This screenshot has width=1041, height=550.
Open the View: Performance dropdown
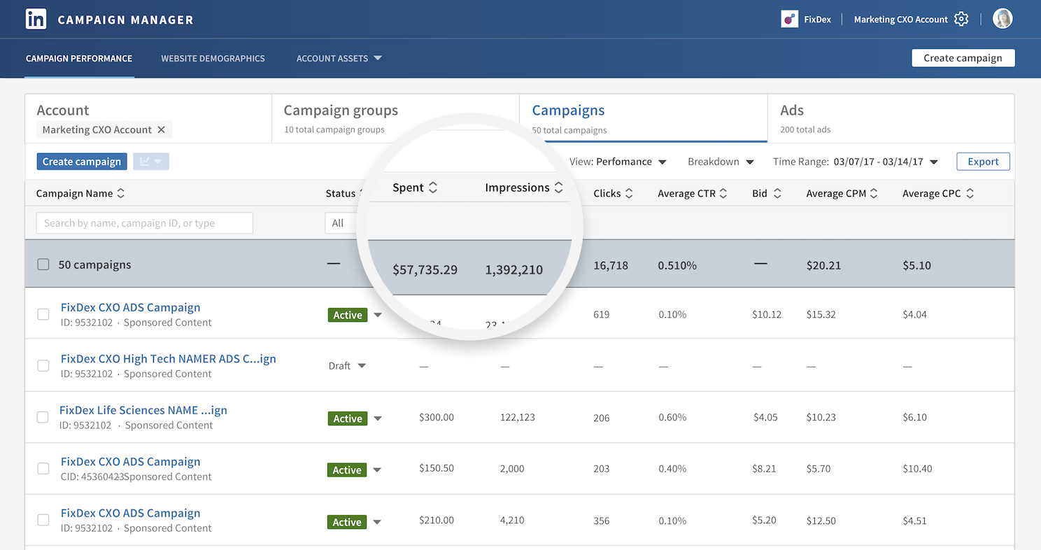pyautogui.click(x=618, y=162)
